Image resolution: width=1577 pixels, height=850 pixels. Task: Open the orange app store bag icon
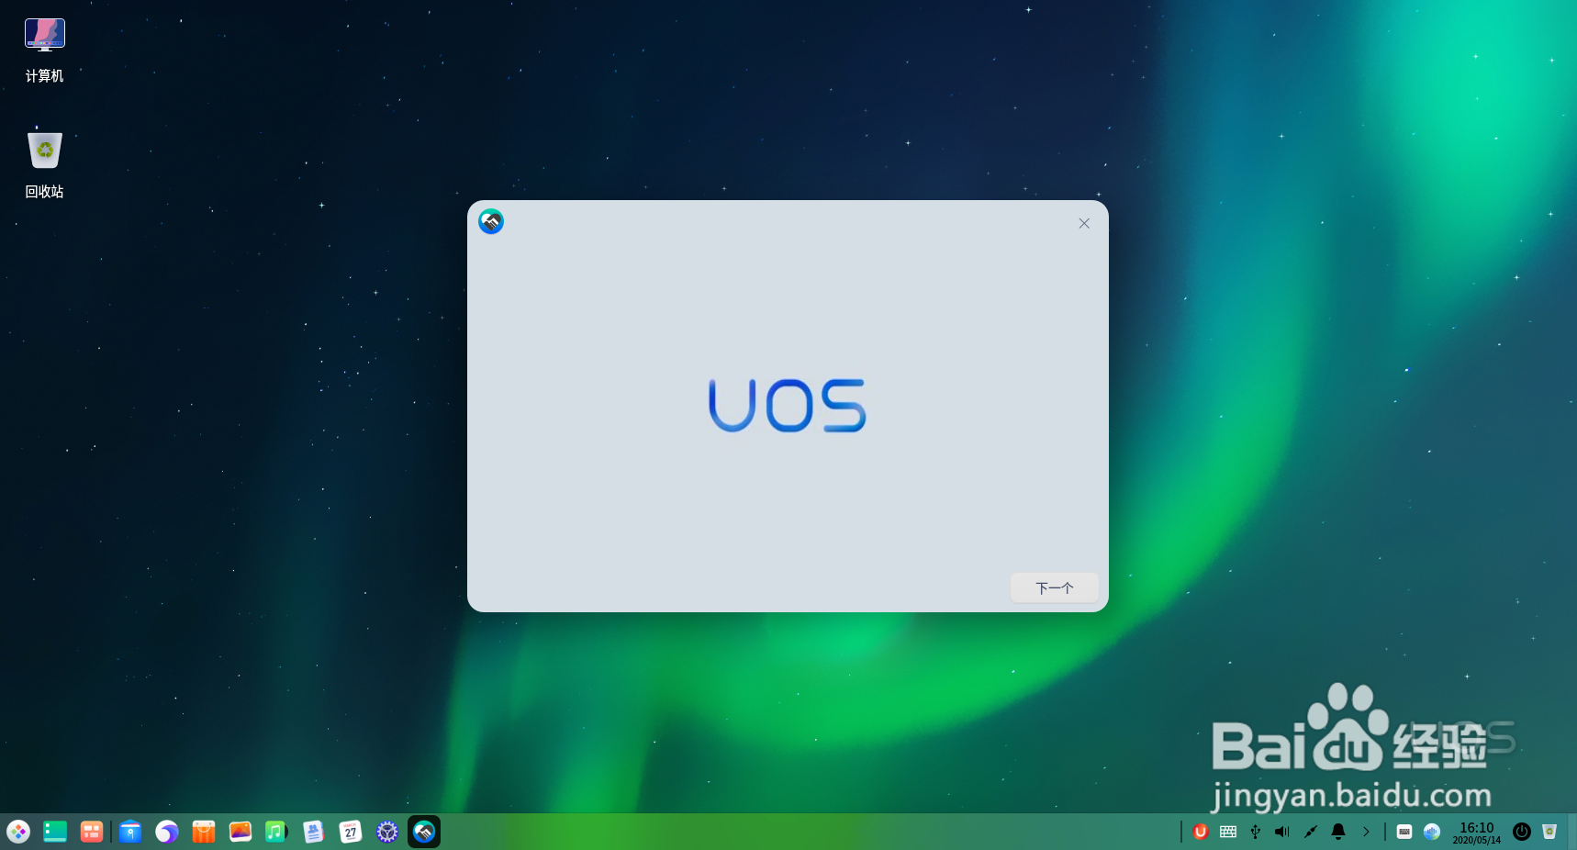[204, 832]
